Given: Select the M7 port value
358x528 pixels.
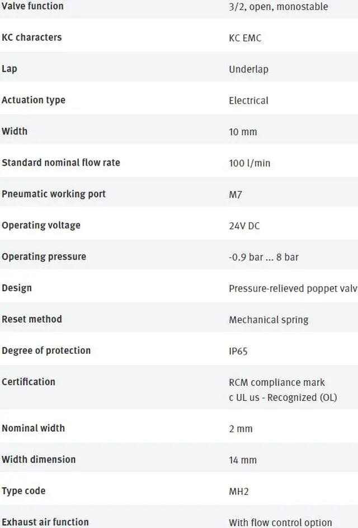Looking at the screenshot, I should pos(235,195).
